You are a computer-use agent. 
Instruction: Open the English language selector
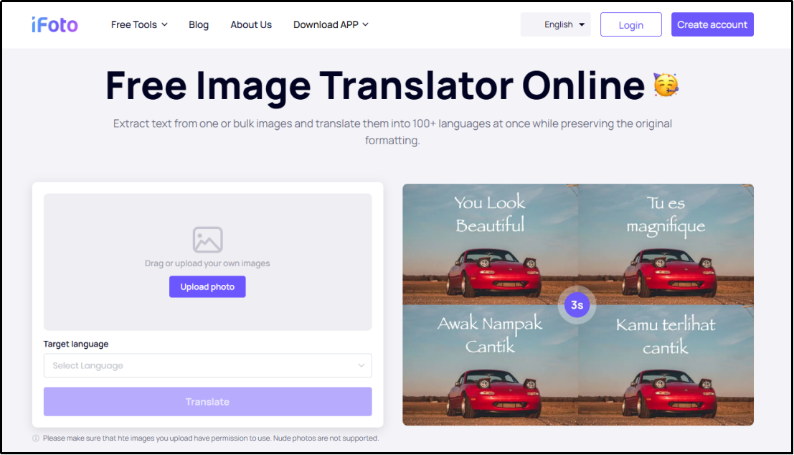[x=557, y=24]
